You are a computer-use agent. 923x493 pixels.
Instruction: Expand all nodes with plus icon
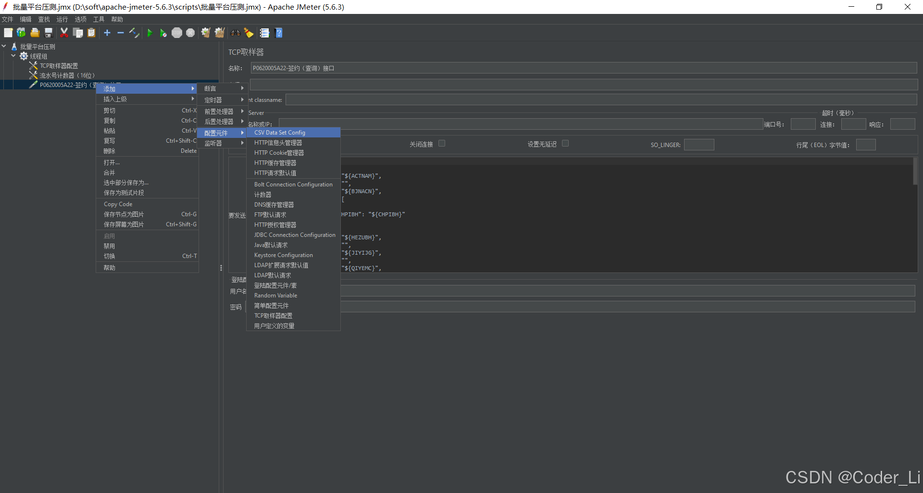107,33
